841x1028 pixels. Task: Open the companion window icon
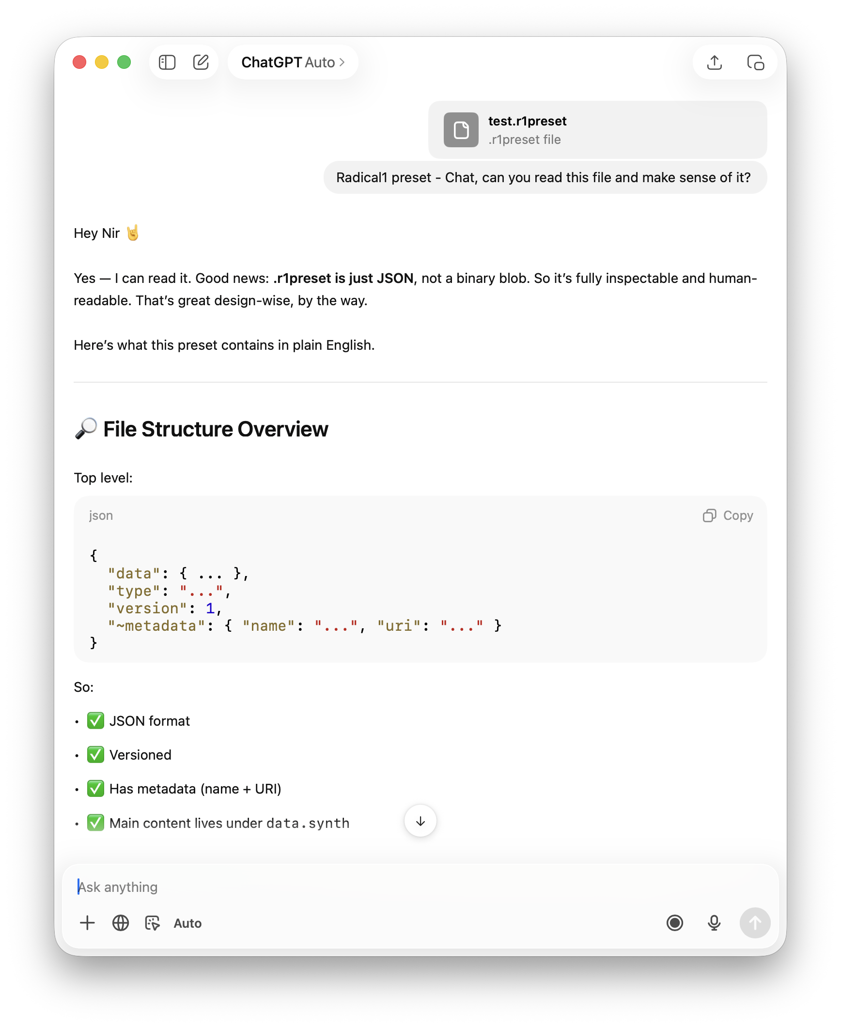(755, 62)
